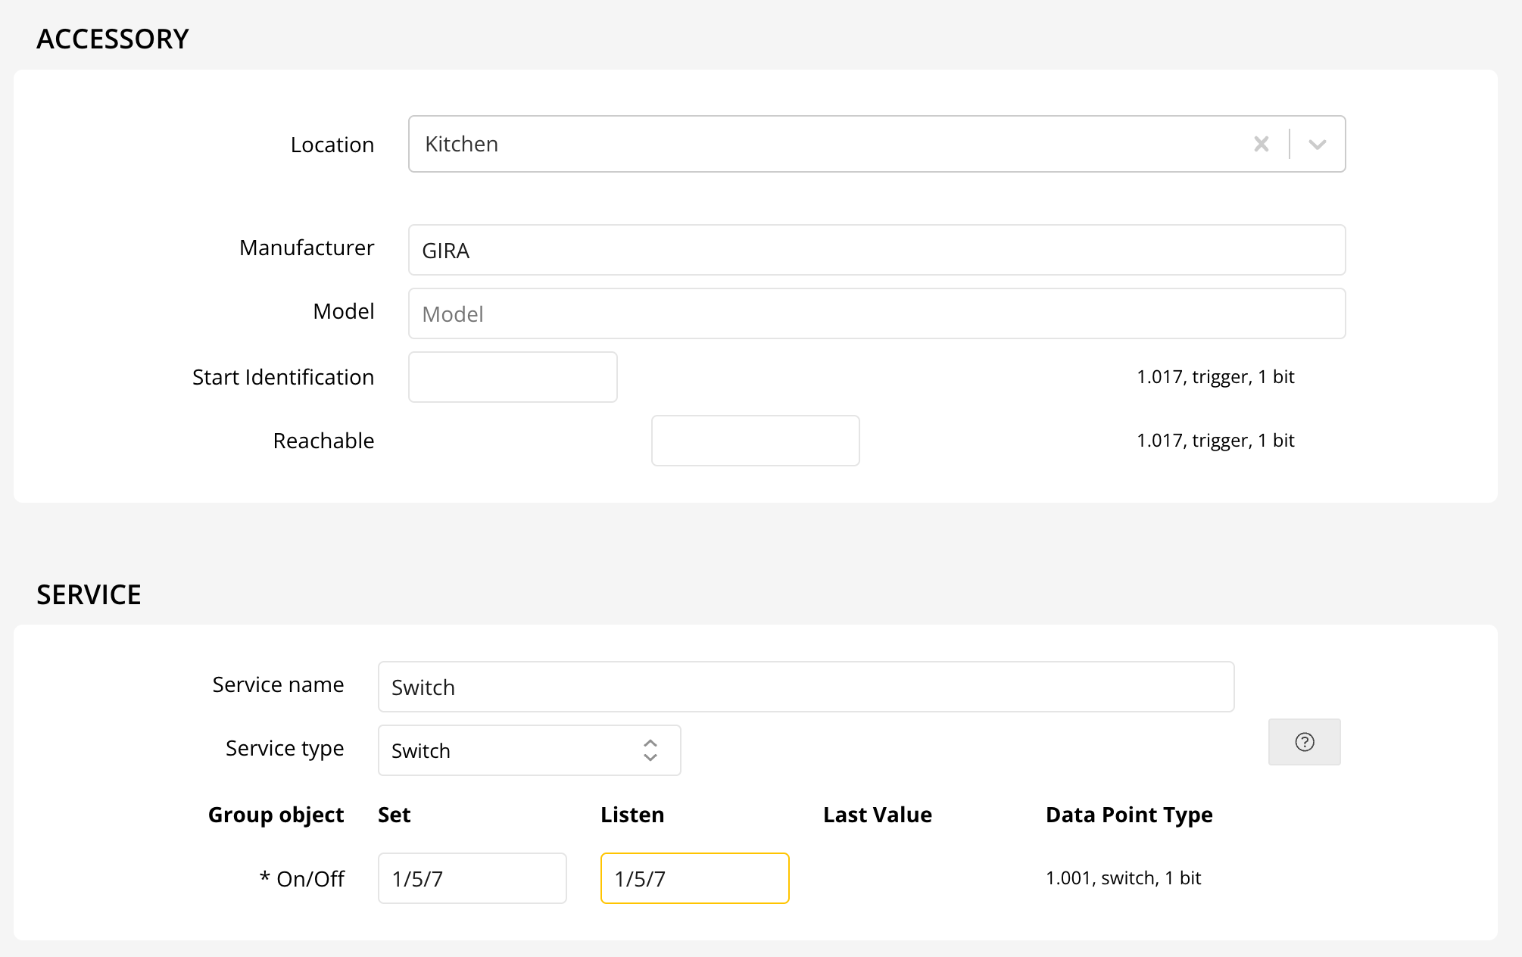Click the Start Identification trigger type text
1522x957 pixels.
pos(1215,377)
